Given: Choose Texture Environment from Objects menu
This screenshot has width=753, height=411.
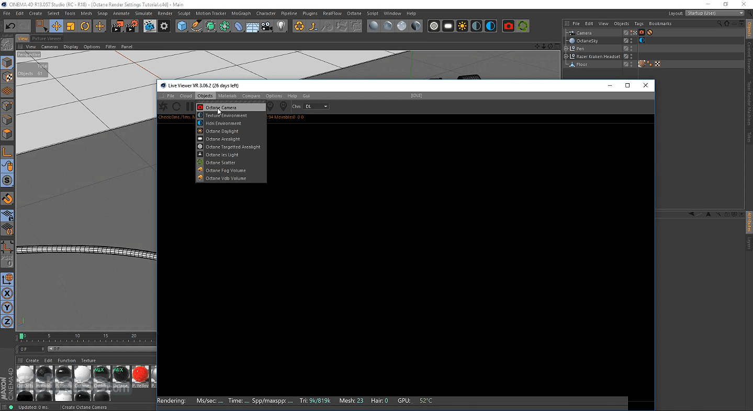Looking at the screenshot, I should pyautogui.click(x=231, y=115).
